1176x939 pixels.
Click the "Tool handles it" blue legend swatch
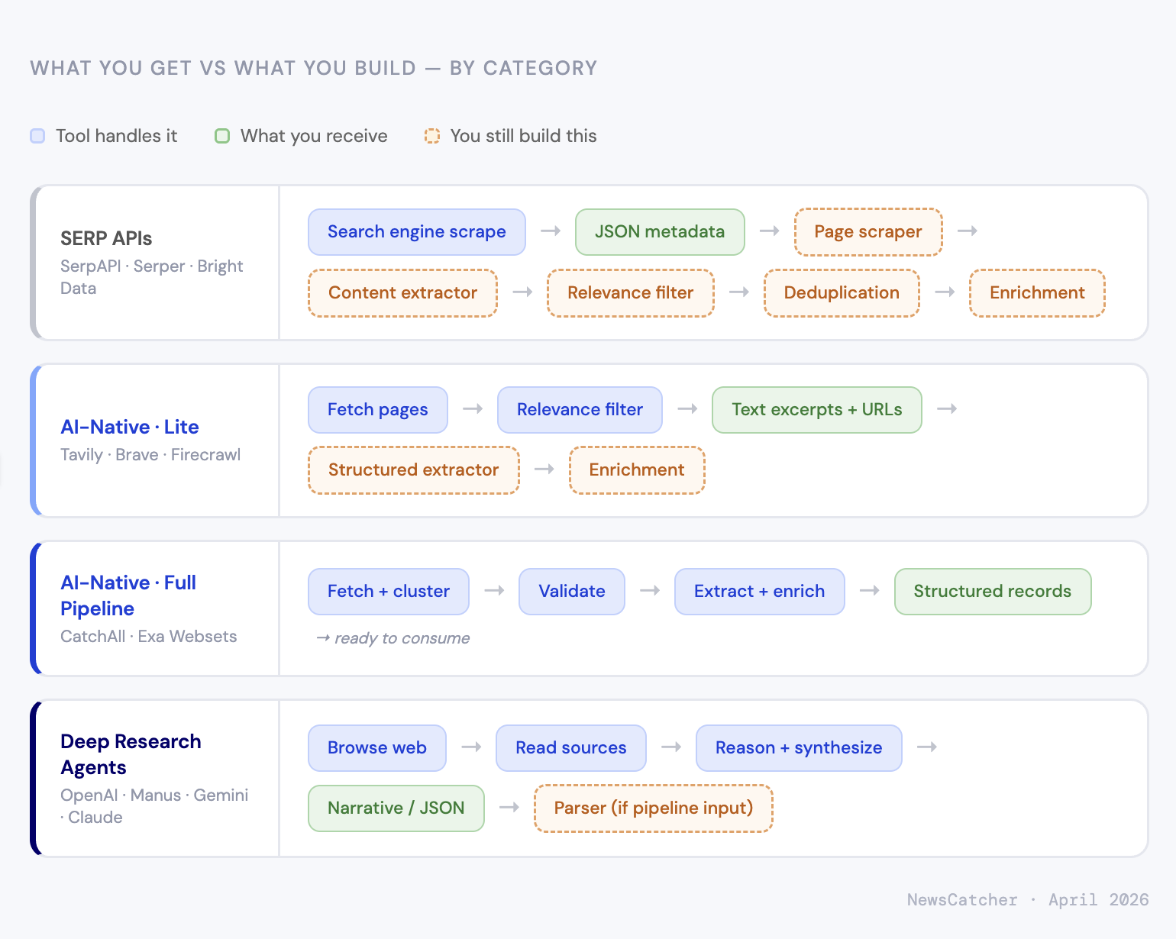37,136
